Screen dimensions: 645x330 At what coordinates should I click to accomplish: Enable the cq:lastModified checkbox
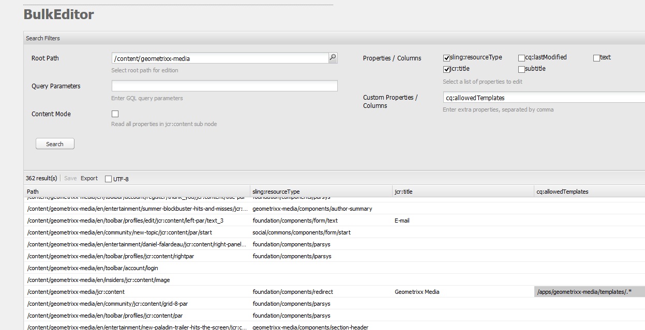(x=521, y=58)
